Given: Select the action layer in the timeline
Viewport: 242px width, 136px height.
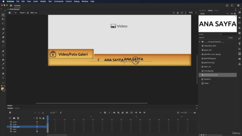Looking at the screenshot, I should [x=26, y=122].
